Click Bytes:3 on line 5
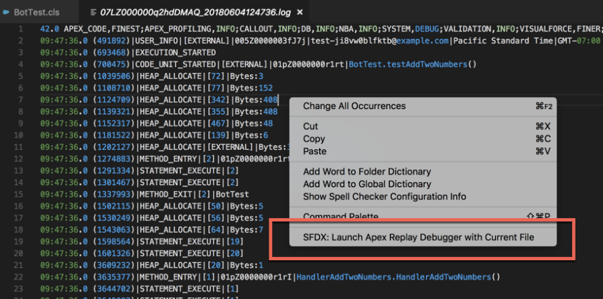This screenshot has width=603, height=299. tap(247, 76)
